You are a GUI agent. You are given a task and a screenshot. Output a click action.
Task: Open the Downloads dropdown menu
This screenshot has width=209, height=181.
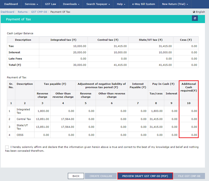tap(71, 4)
